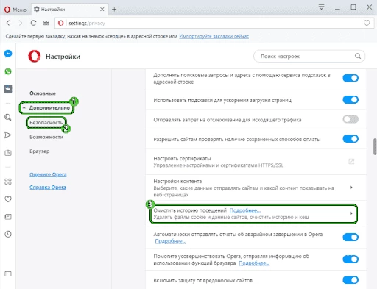Reload the current page

click(x=33, y=23)
